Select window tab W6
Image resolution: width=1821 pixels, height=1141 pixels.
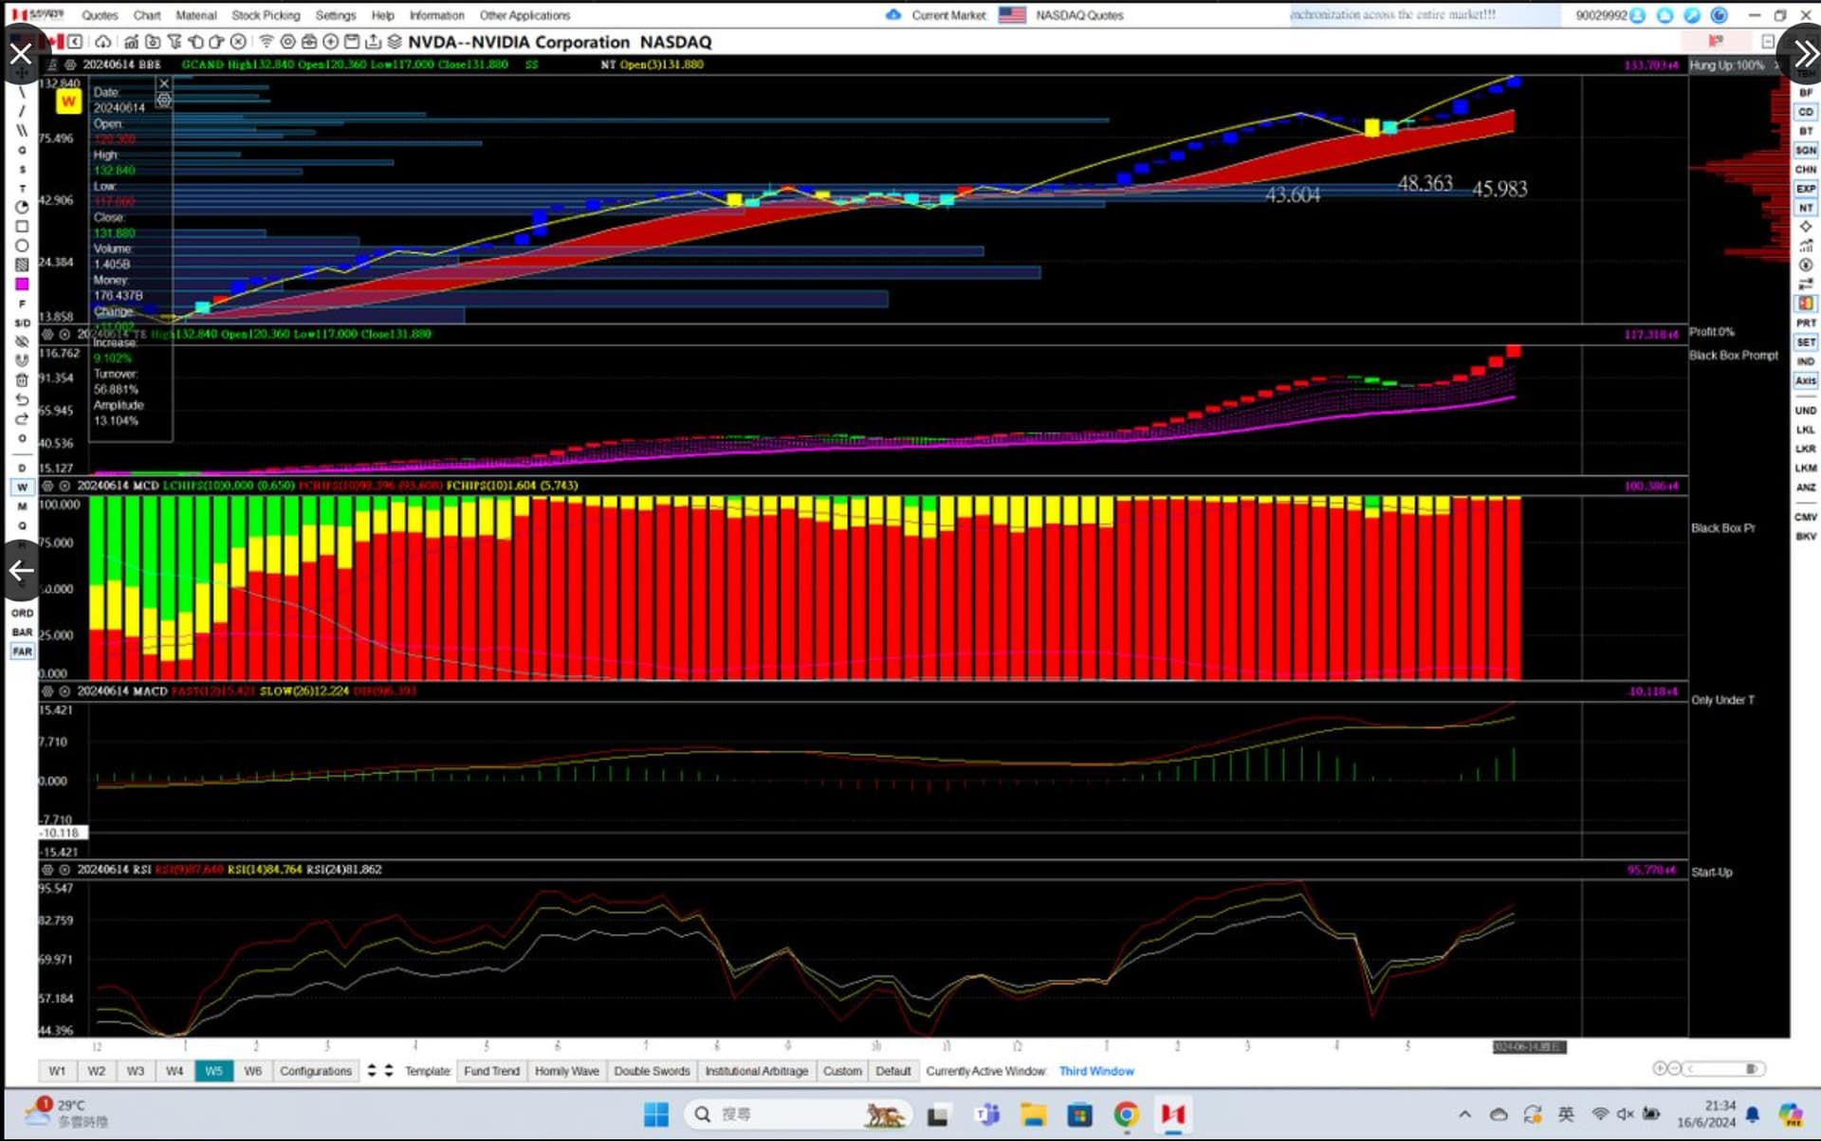click(252, 1071)
